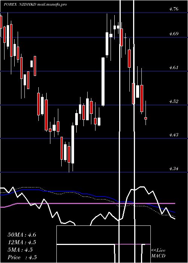Click the 4.69 price axis label
The width and height of the screenshot is (188, 263).
pyautogui.click(x=174, y=34)
